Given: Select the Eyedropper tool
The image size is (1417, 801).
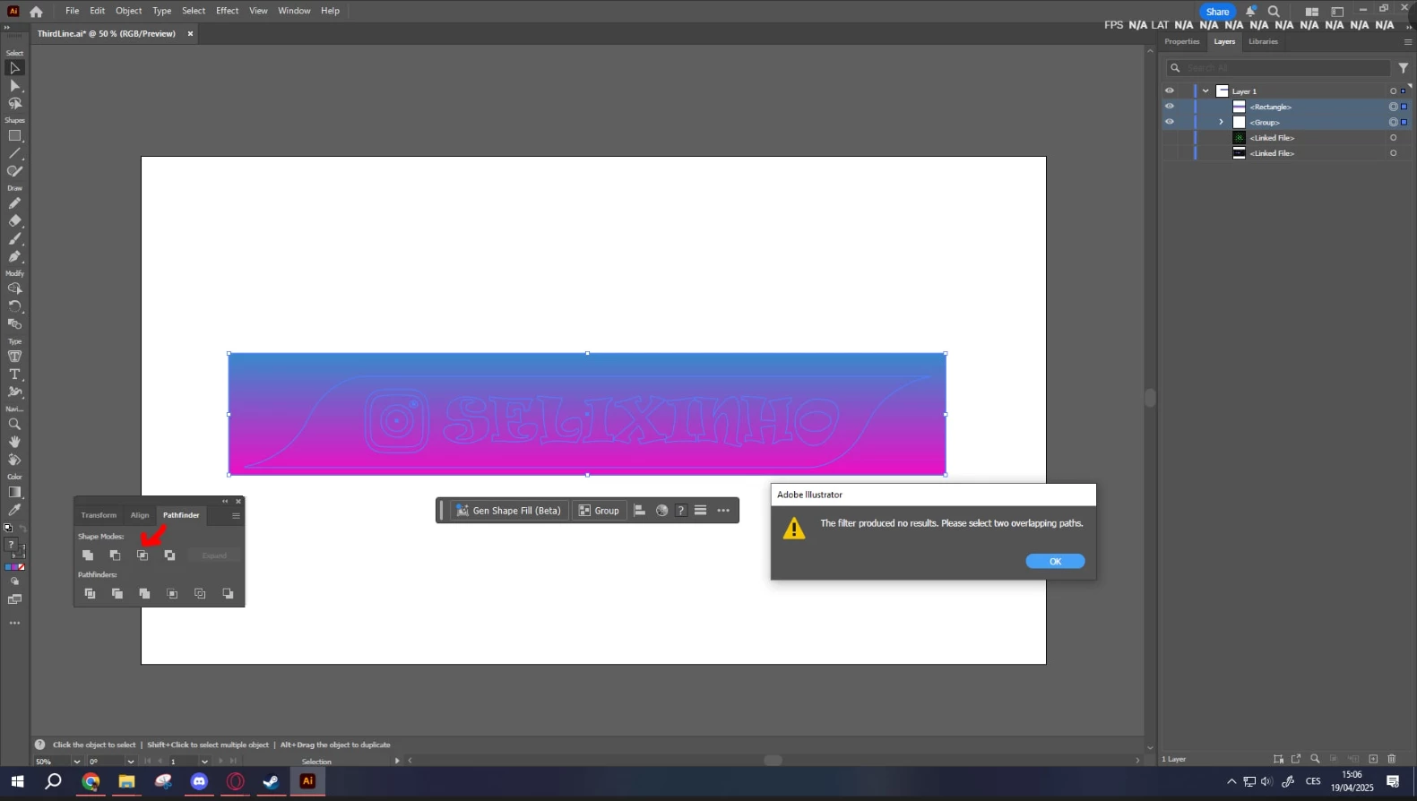Looking at the screenshot, I should click(14, 510).
